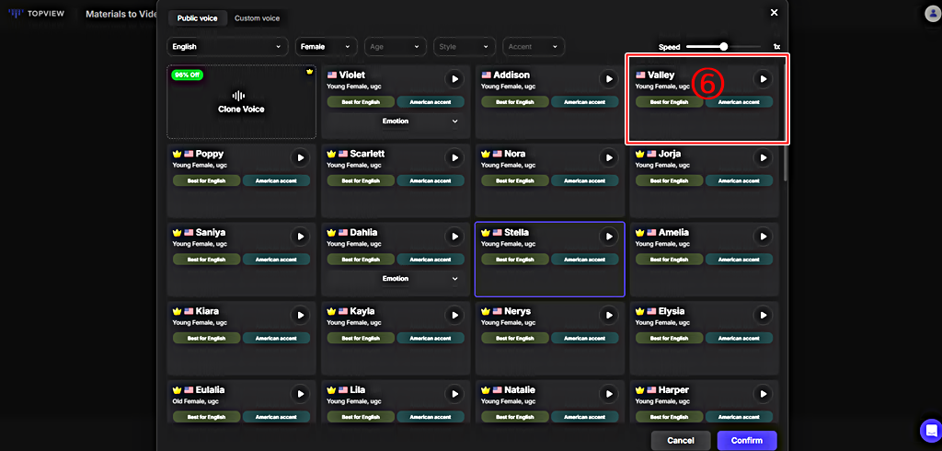This screenshot has height=451, width=942.
Task: Play Nerys voice preview
Action: coord(609,315)
